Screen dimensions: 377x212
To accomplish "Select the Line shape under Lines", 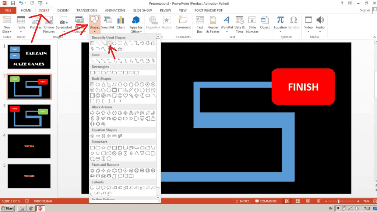I will click(x=92, y=61).
